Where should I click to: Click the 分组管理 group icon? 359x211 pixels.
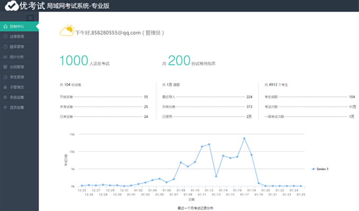[5, 67]
